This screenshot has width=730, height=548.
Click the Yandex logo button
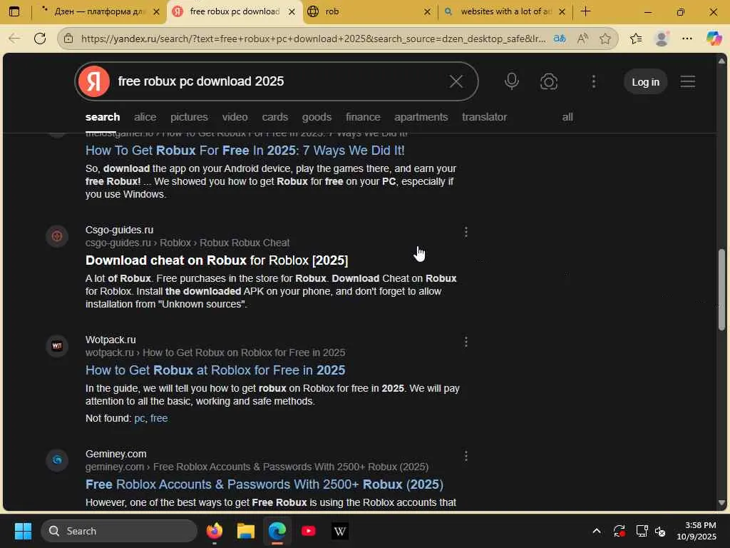[94, 81]
